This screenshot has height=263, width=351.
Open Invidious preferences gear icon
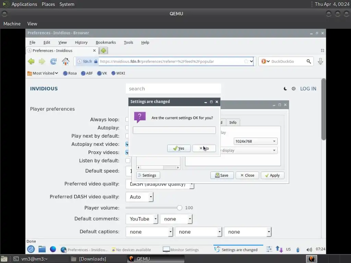click(x=293, y=89)
